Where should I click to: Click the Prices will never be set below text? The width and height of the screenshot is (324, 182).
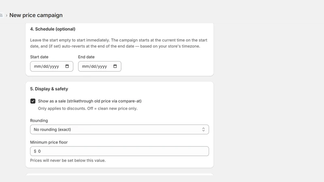click(x=68, y=161)
